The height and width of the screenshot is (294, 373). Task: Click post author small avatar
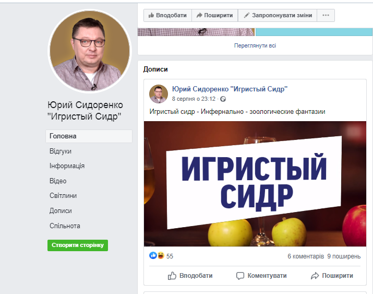159,94
